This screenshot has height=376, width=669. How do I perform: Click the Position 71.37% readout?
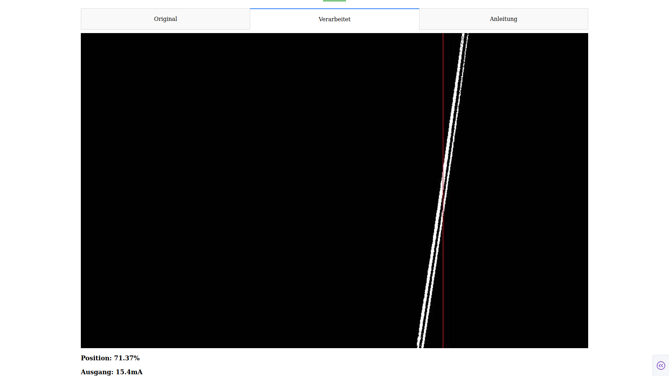click(x=110, y=358)
